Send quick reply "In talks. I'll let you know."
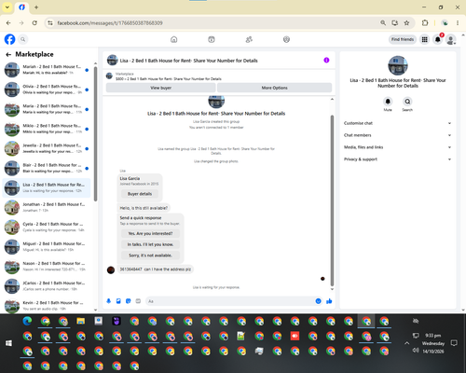The width and height of the screenshot is (466, 373). coord(150,244)
